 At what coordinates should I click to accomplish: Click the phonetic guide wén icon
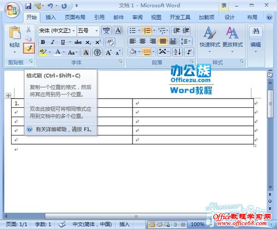(106, 30)
